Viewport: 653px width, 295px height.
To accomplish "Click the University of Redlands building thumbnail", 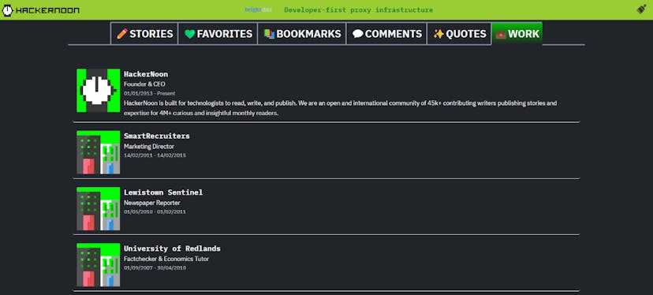I will tap(99, 264).
